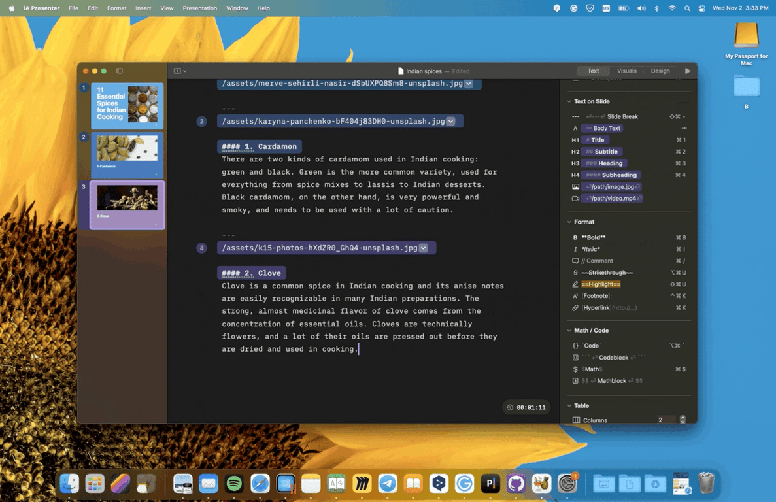Open the View menu

click(167, 8)
